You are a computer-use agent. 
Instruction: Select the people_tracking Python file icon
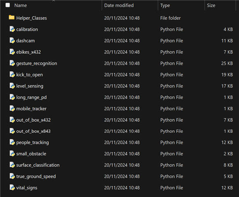coord(12,142)
